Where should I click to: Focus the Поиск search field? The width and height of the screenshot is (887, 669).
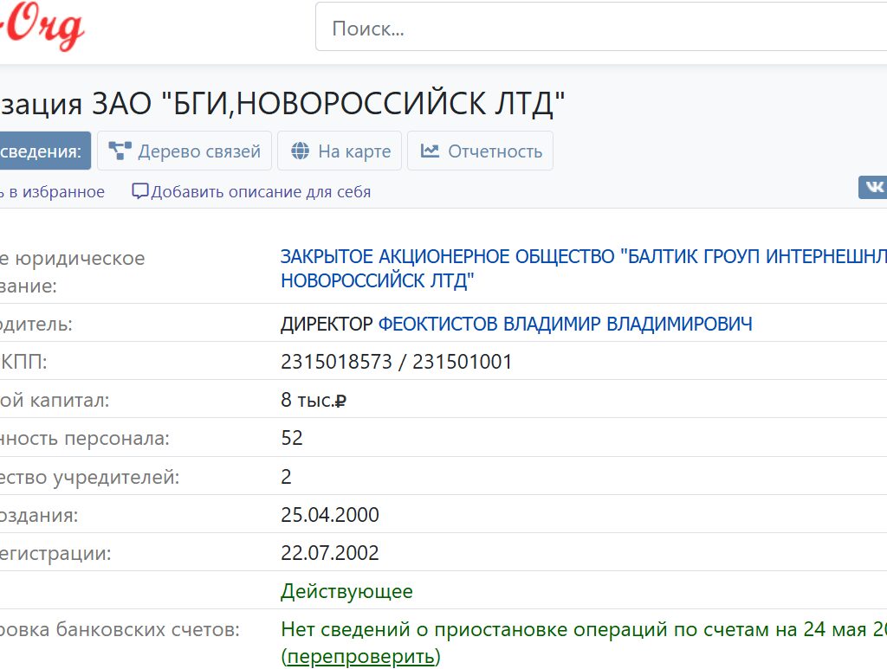point(598,29)
